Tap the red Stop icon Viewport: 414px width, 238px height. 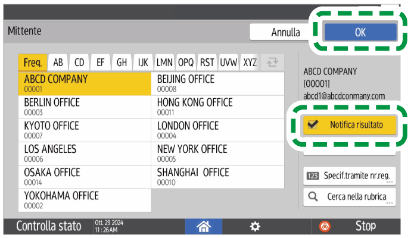tap(325, 226)
